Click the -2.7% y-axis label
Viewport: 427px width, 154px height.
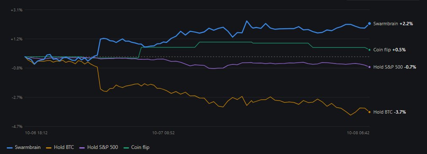tap(16, 97)
